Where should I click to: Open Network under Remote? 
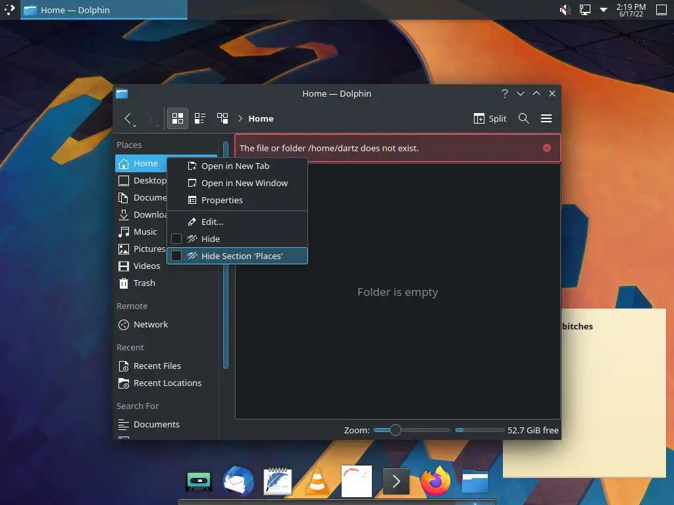tap(167, 325)
